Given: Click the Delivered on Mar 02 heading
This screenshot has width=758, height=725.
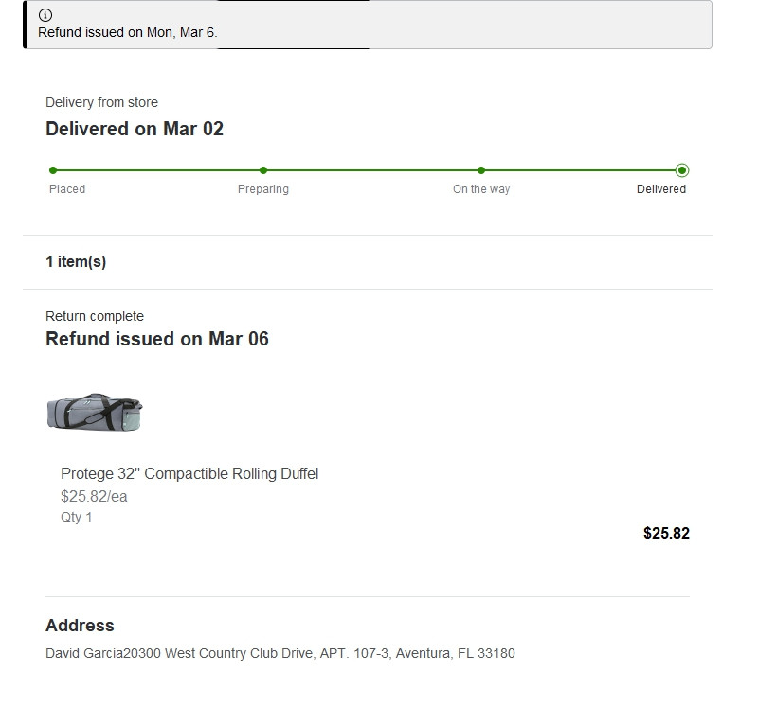Looking at the screenshot, I should click(x=135, y=129).
